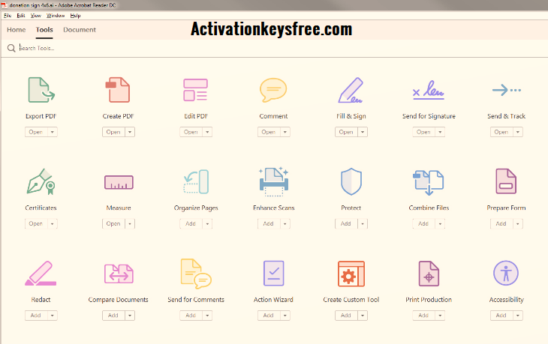Select the Enhance Scans scanner icon
Screen dimensions: 548x344
tap(274, 182)
